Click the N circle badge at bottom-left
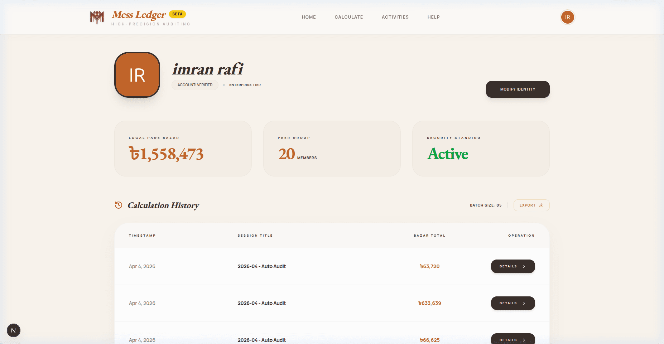The image size is (664, 344). coord(14,330)
